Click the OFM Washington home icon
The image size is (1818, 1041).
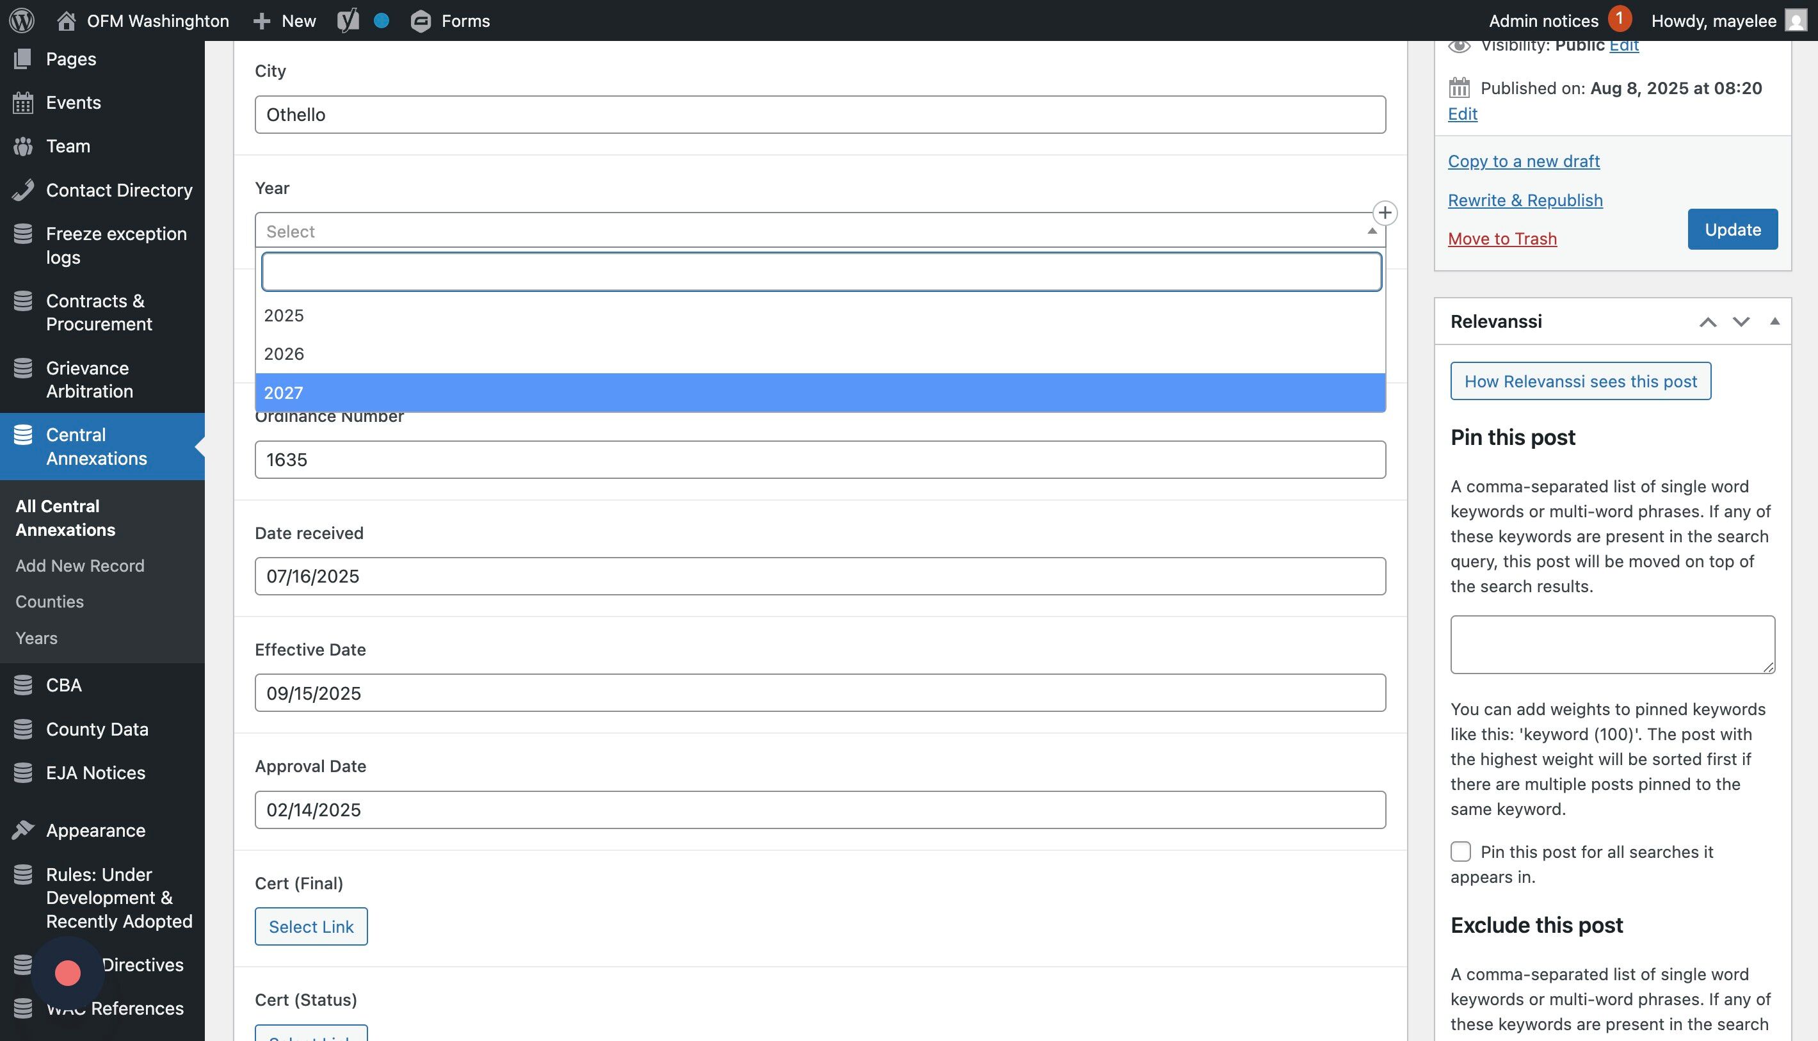point(67,20)
